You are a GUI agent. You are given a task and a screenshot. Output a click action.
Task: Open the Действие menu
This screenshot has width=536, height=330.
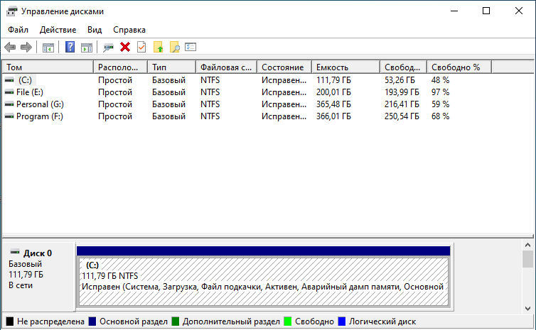click(x=58, y=30)
